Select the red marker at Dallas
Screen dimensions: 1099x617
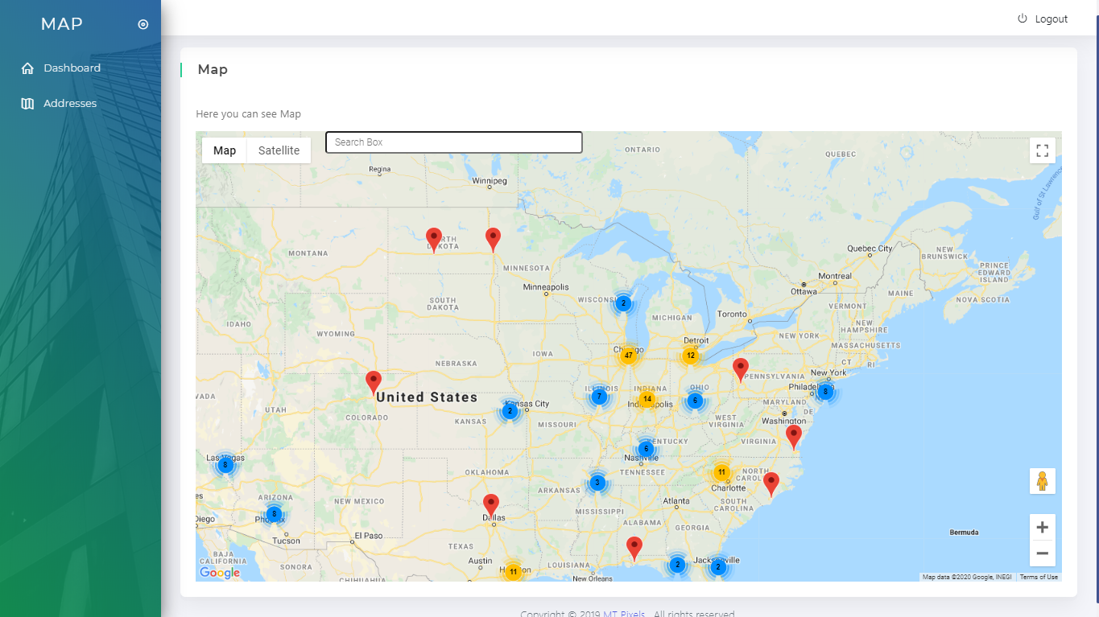click(x=491, y=505)
